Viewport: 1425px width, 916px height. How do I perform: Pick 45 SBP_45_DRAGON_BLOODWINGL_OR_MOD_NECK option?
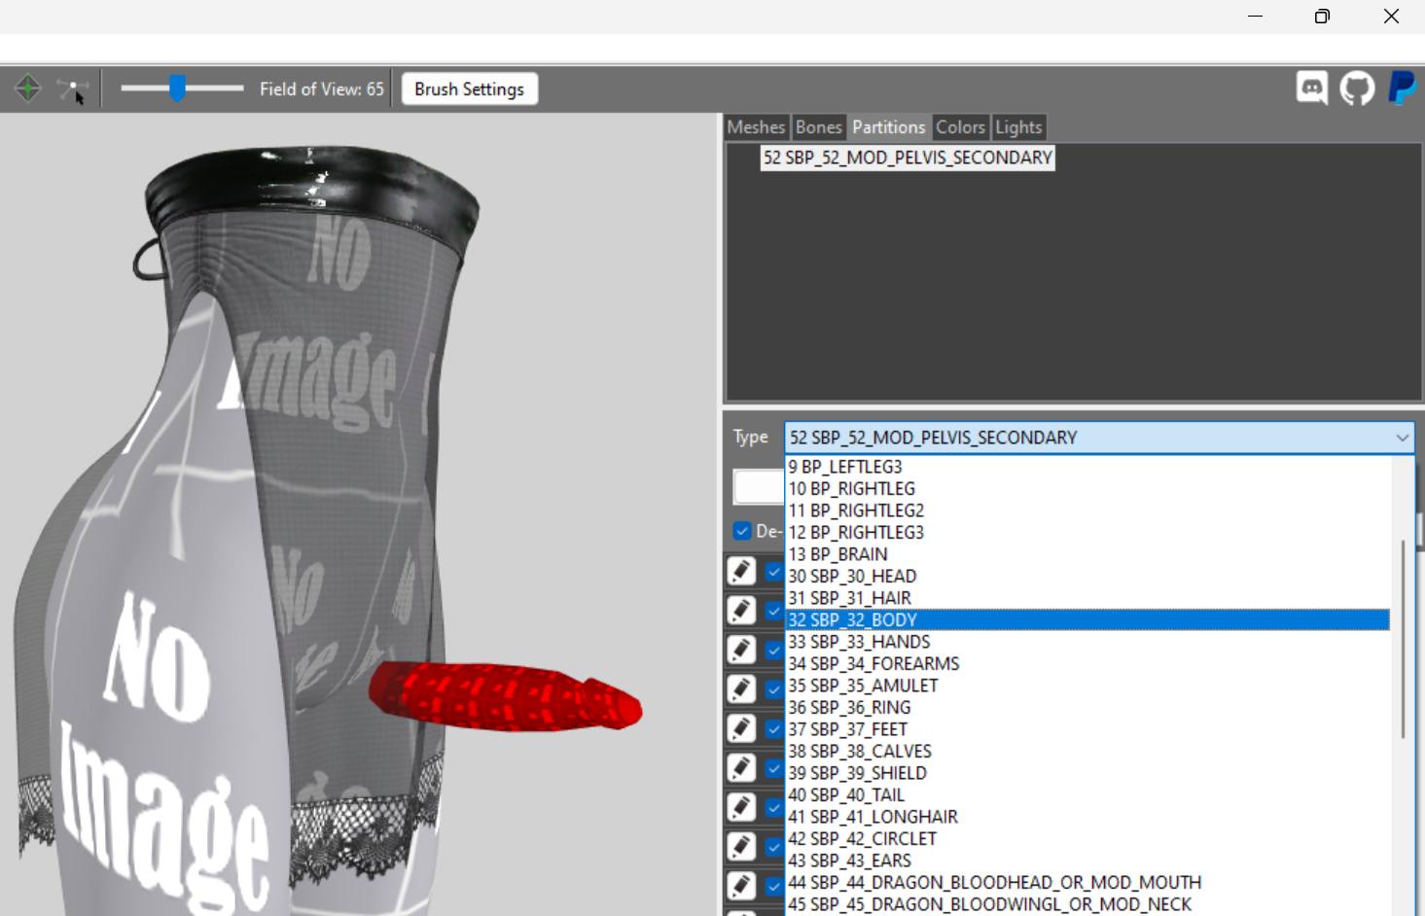point(1088,904)
